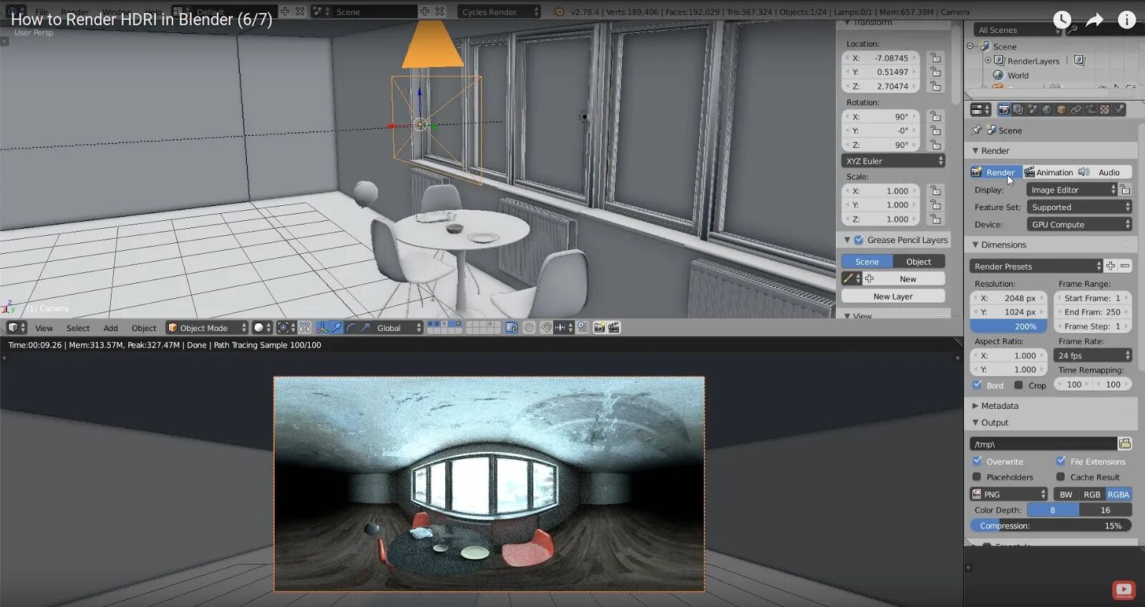Click the Render button
The image size is (1145, 607).
coord(995,172)
